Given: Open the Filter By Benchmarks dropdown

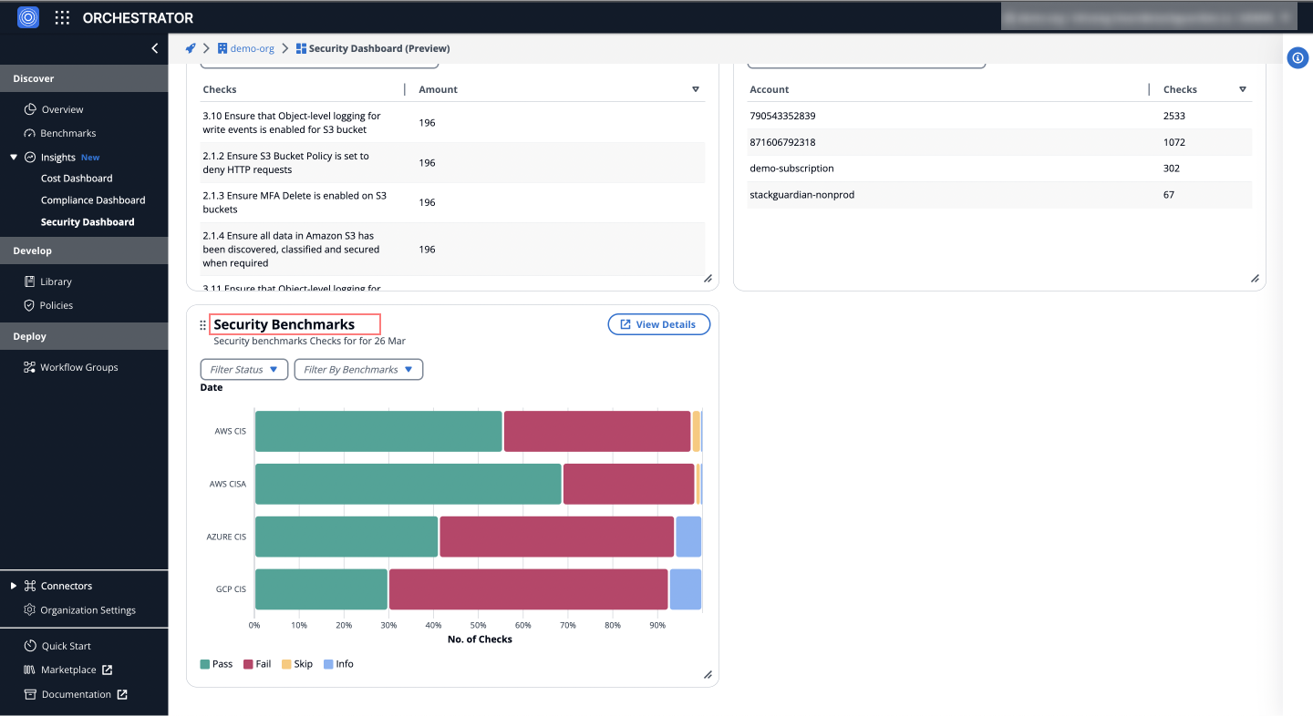Looking at the screenshot, I should pyautogui.click(x=357, y=369).
